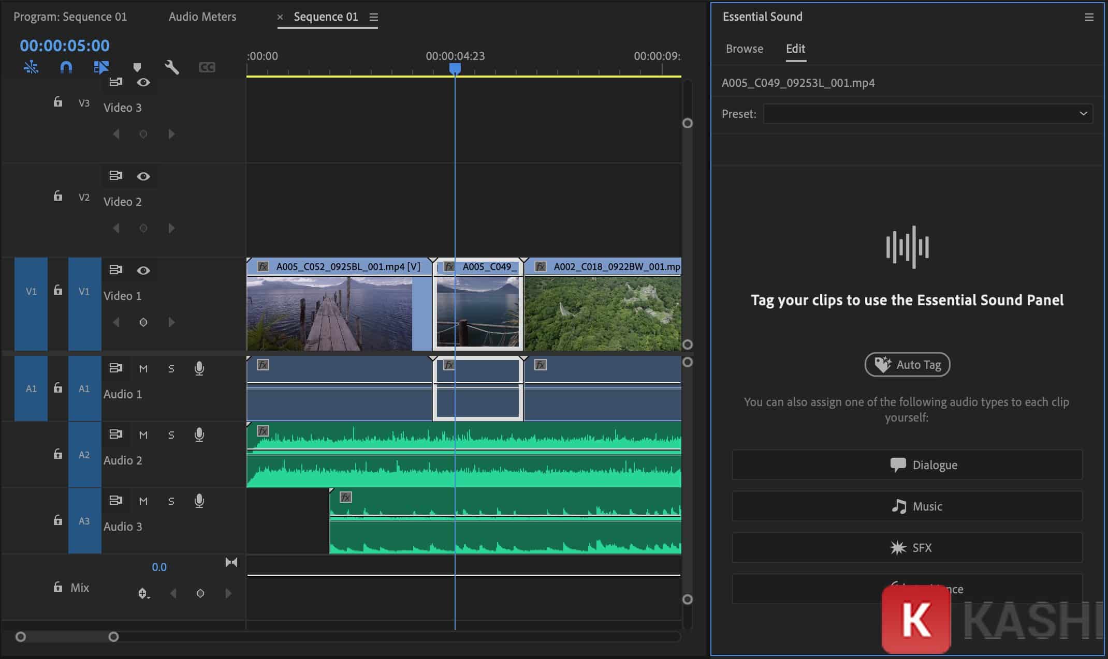Toggle sync lock on Video 3 track
The width and height of the screenshot is (1108, 659).
click(115, 82)
